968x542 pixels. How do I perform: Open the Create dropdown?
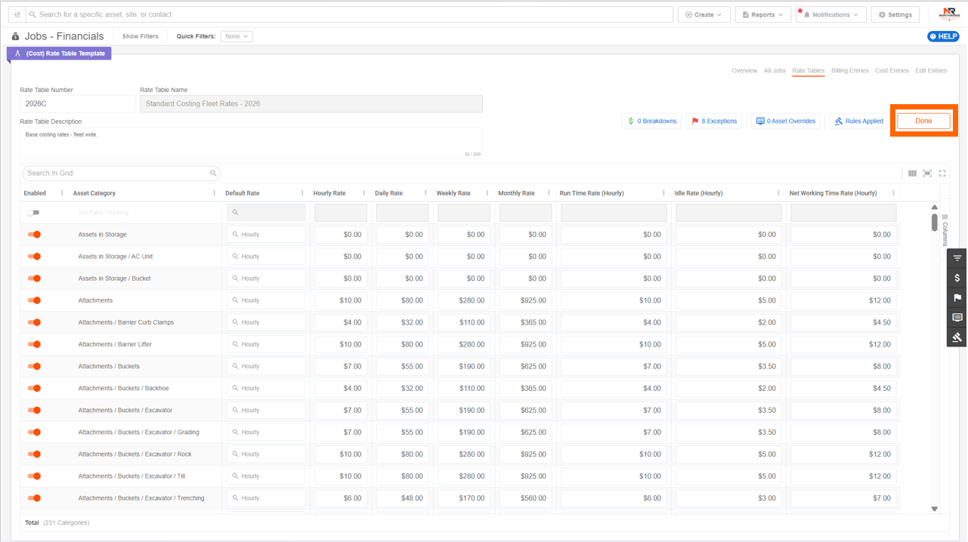click(704, 14)
